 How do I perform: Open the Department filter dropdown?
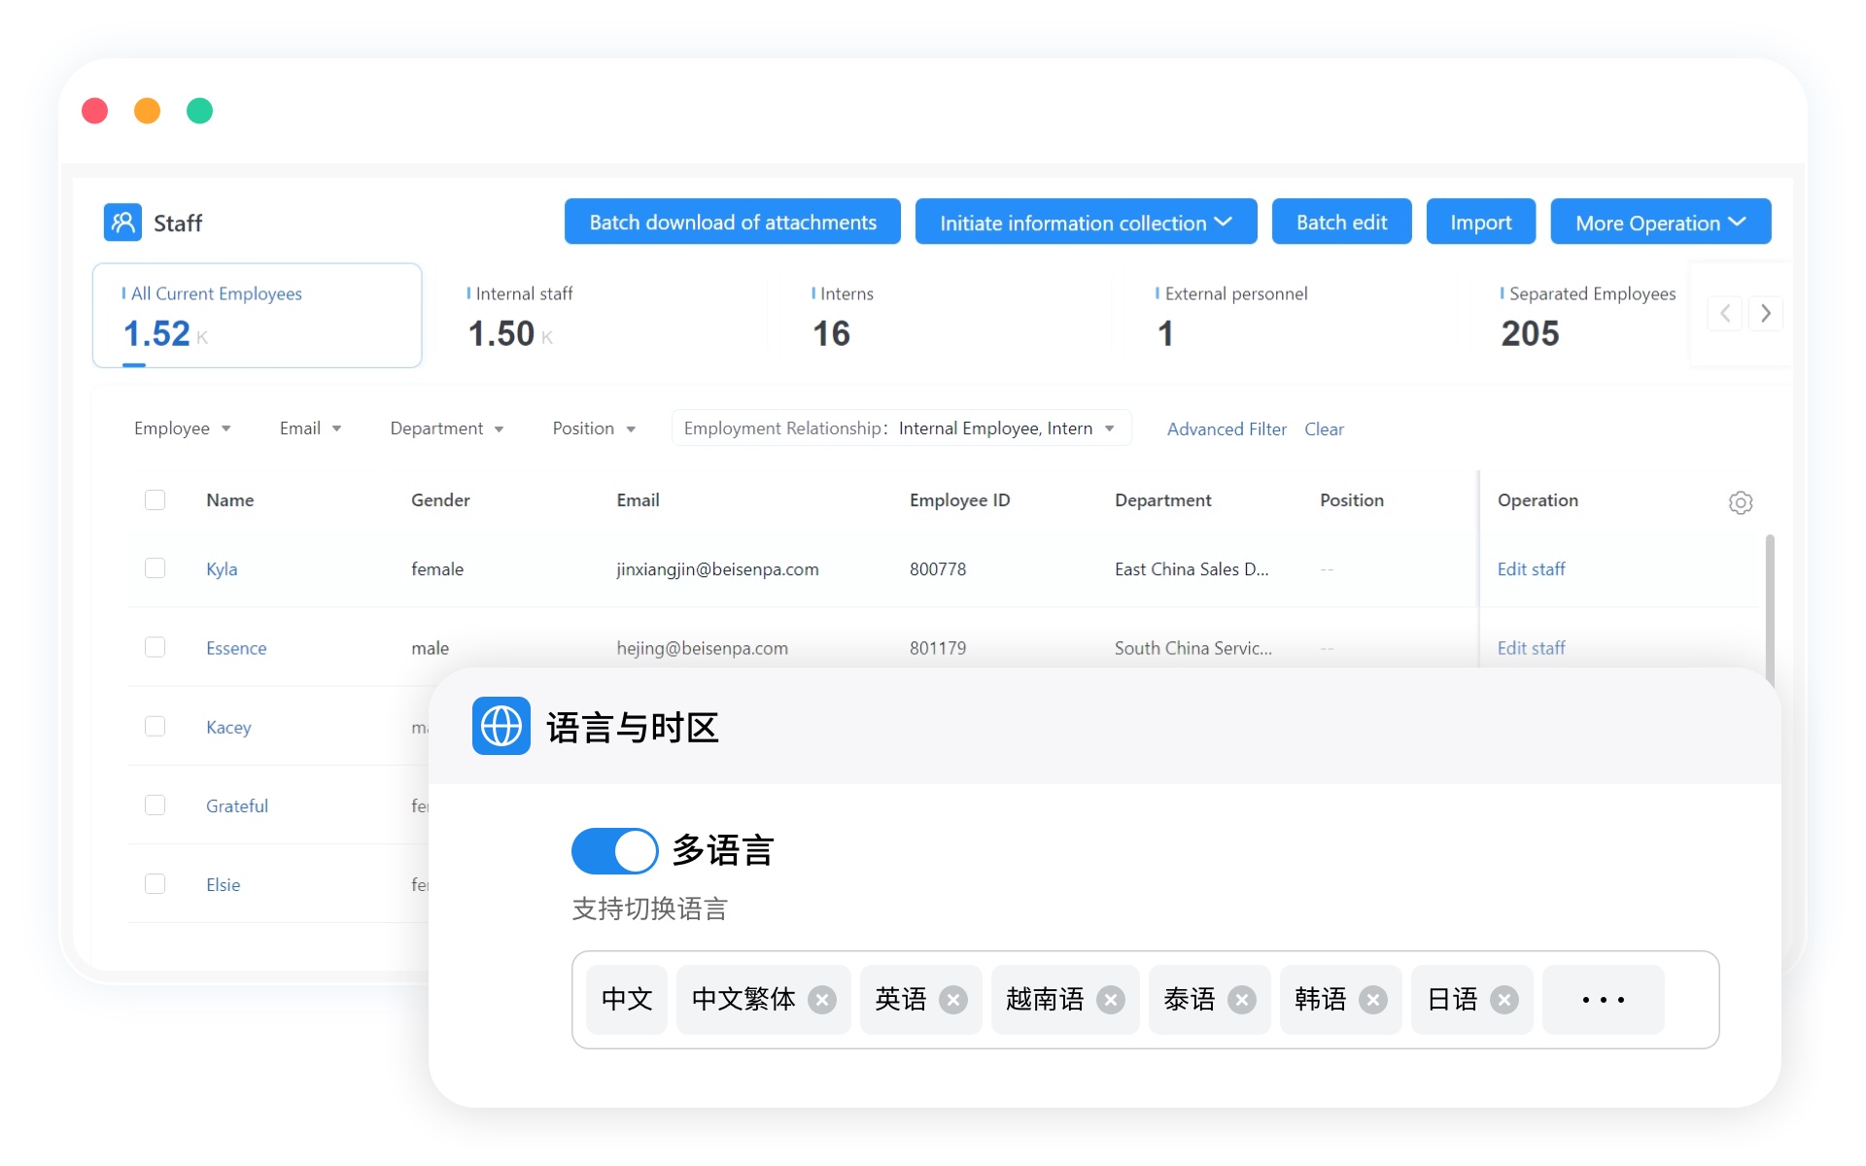[x=446, y=429]
